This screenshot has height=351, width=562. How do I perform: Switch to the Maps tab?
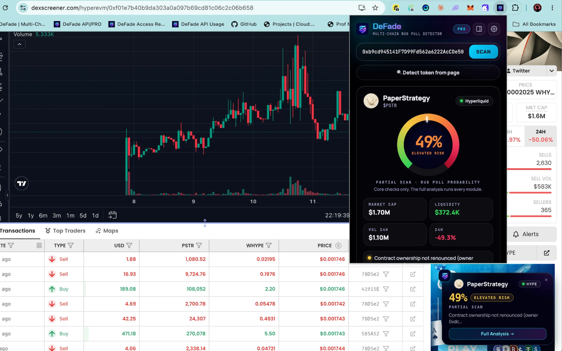[x=107, y=231]
